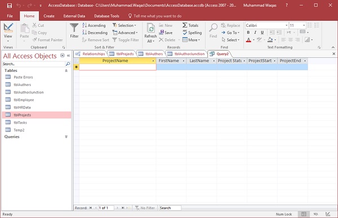Image resolution: width=338 pixels, height=218 pixels.
Task: Switch to Design View in status bar
Action: tap(328, 214)
